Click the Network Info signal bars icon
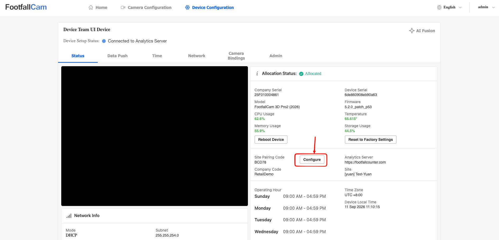 pos(69,216)
